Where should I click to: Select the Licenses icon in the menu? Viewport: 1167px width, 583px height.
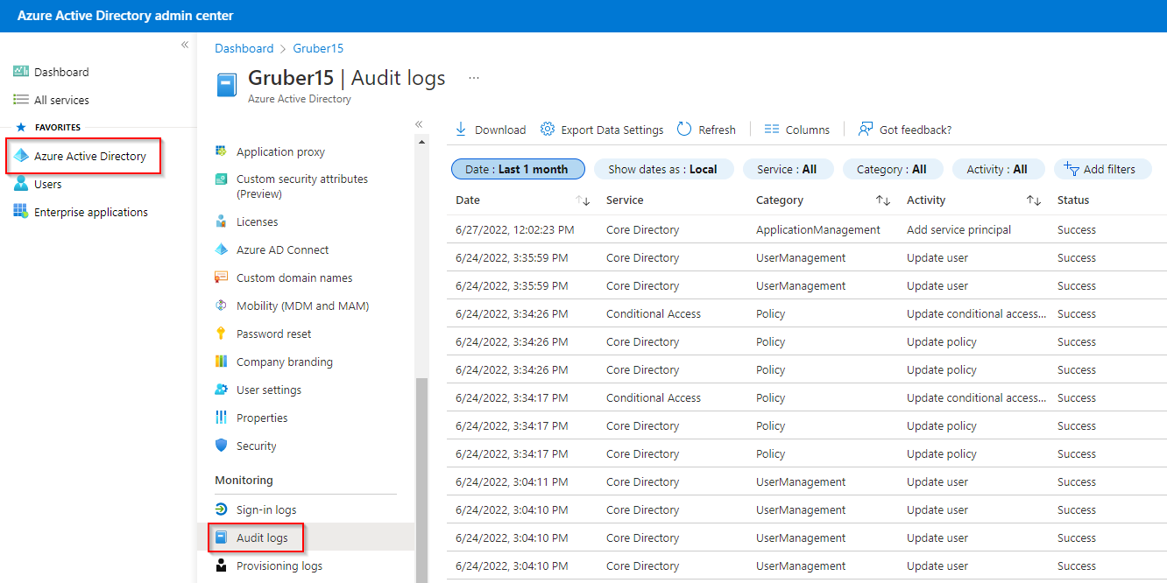(x=221, y=221)
